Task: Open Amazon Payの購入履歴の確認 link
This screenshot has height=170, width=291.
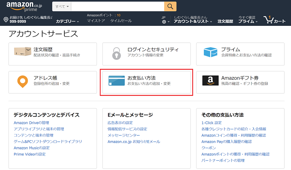Action: coord(227,142)
